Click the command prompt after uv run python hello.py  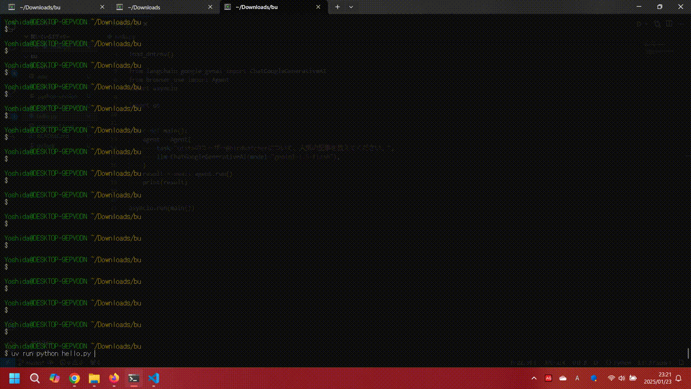tap(93, 353)
